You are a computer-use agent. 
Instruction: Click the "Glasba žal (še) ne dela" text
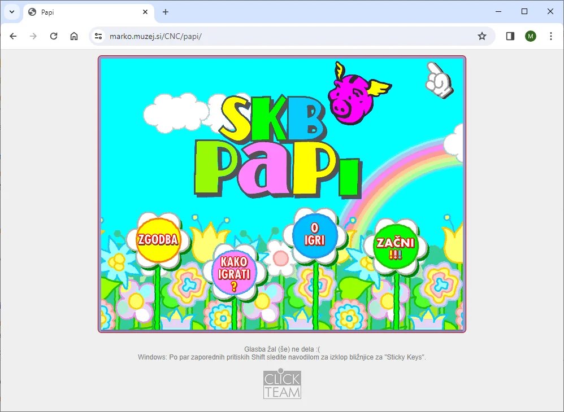click(x=282, y=349)
